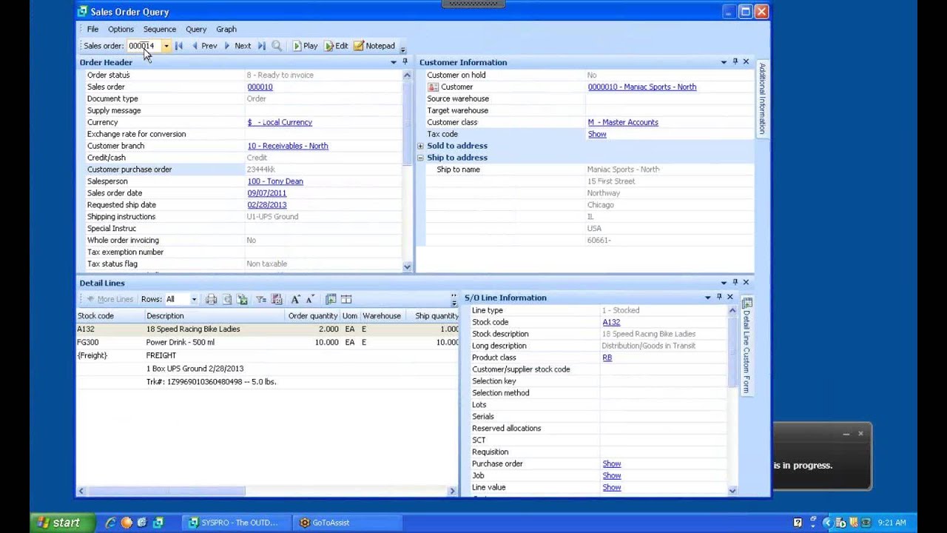Click the printer icon in Detail Lines
Screen dimensions: 947x533
(211, 299)
